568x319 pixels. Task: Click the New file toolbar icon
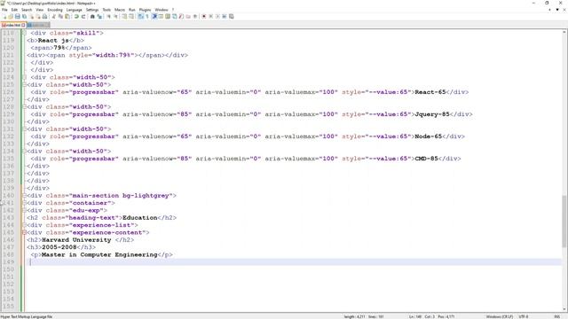[4, 16]
